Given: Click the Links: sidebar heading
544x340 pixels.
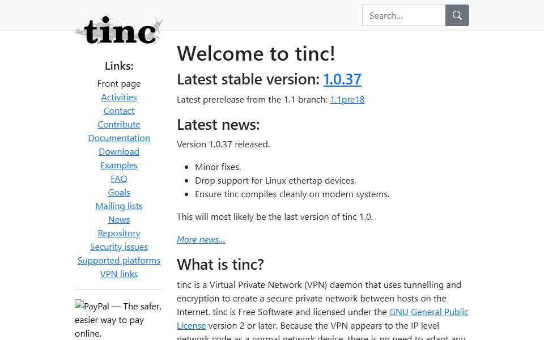Looking at the screenshot, I should tap(119, 66).
